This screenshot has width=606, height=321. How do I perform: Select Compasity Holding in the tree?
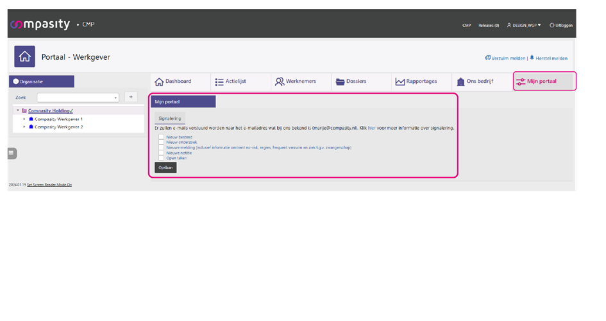(50, 110)
